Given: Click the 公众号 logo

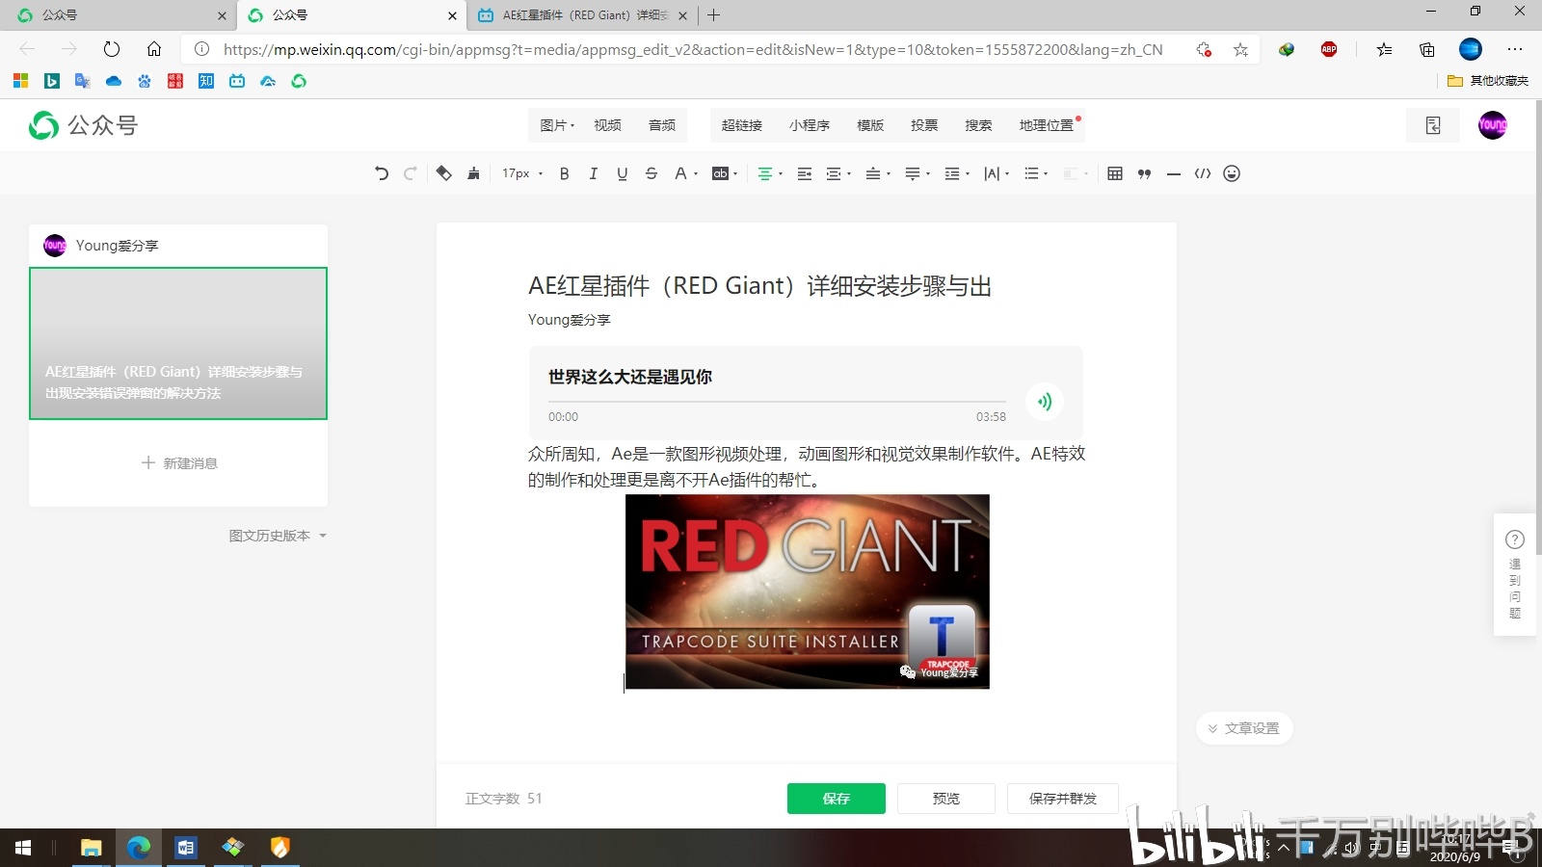Looking at the screenshot, I should [x=83, y=125].
